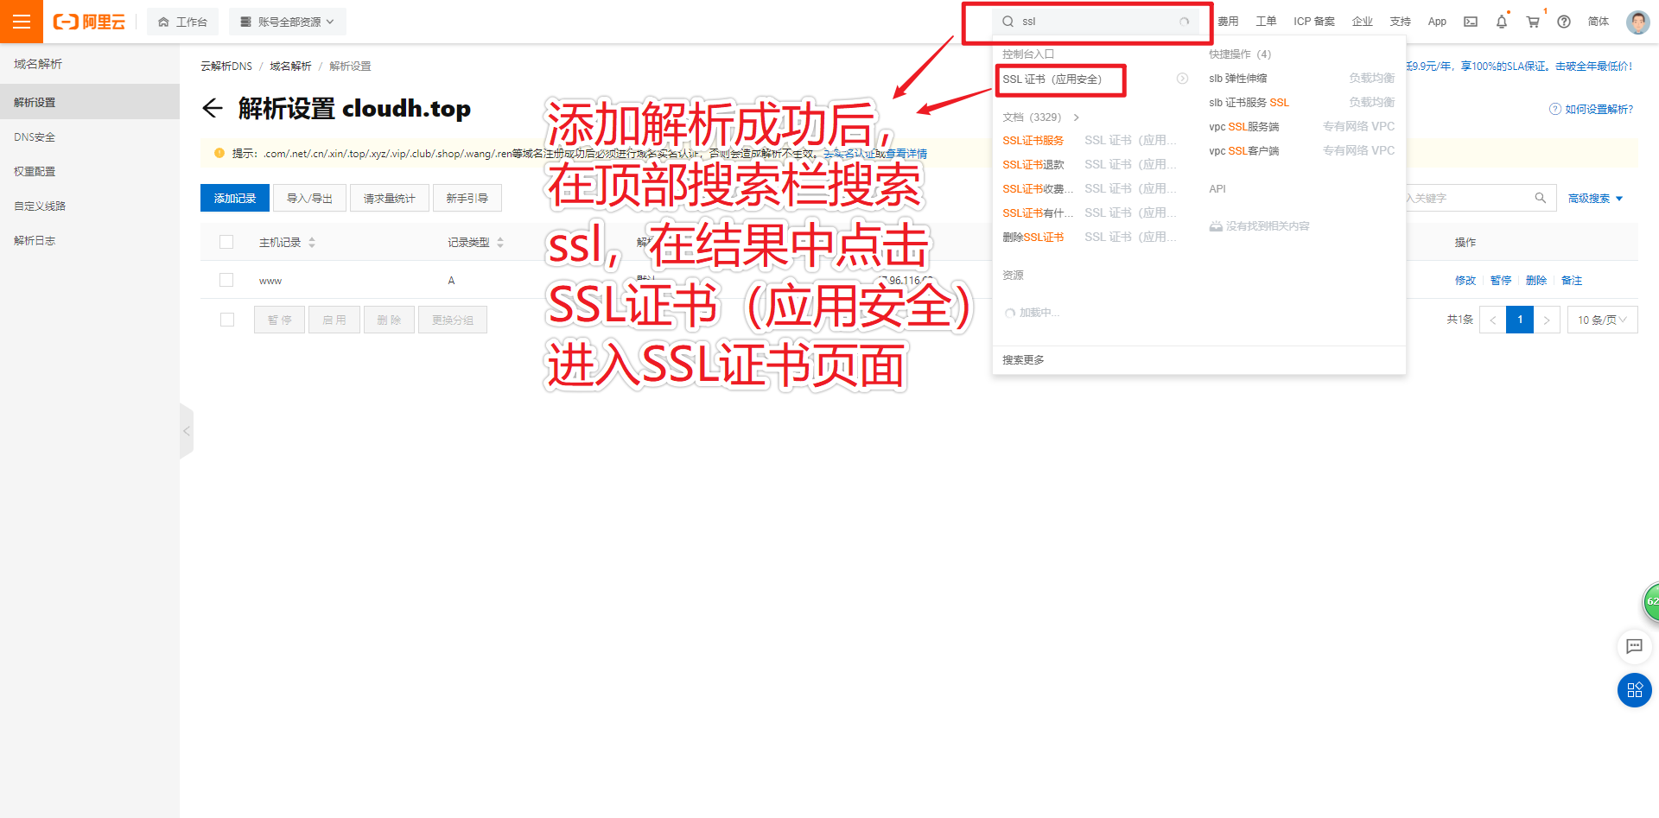This screenshot has height=818, width=1659.
Task: Open ICP 备案 in top navigation
Action: (x=1314, y=22)
